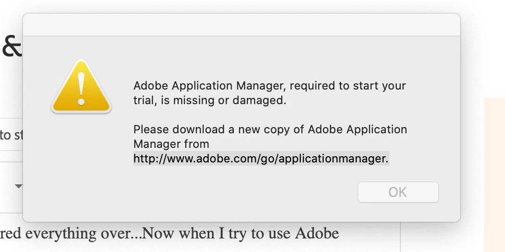Click the "Please download a new copy" line

point(270,129)
